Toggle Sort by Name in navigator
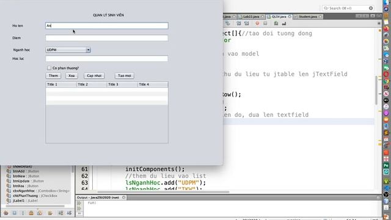391x220 pixels. [x=60, y=213]
